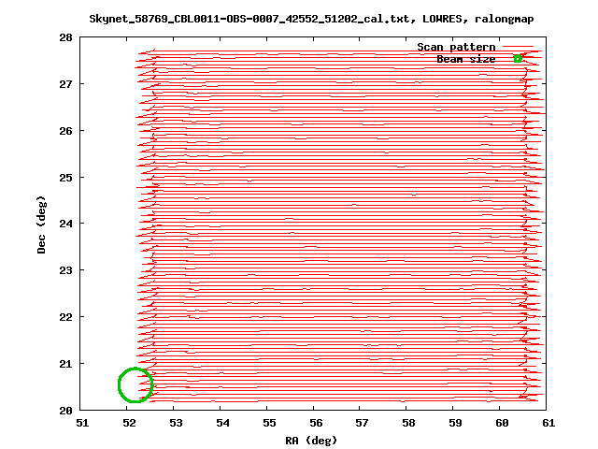Click the 'Beam size' legend label
Screen dimensions: 598x449
coord(466,59)
